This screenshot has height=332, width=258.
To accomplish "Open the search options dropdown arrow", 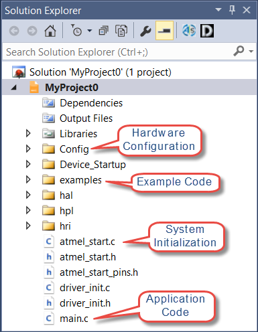I will point(251,52).
